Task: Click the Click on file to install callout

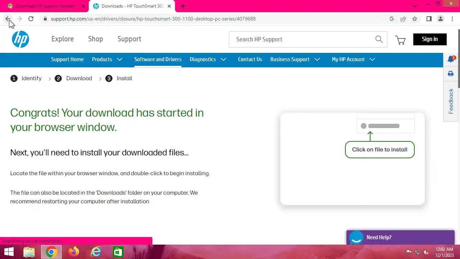Action: tap(379, 150)
